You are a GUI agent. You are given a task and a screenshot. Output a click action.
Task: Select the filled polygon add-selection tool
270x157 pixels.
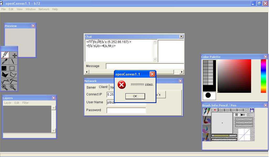point(5,74)
